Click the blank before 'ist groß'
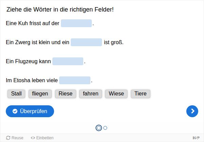 click(86, 42)
